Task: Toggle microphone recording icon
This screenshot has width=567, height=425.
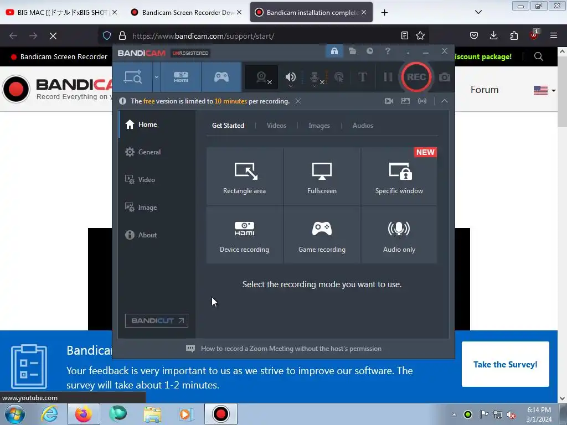Action: coord(315,77)
